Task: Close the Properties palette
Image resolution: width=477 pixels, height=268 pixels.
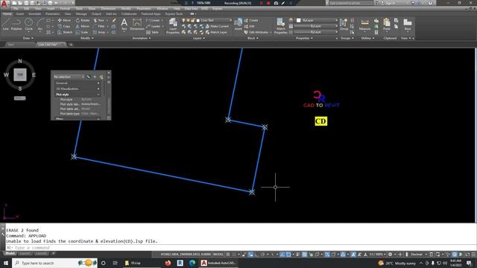Action: point(109,73)
